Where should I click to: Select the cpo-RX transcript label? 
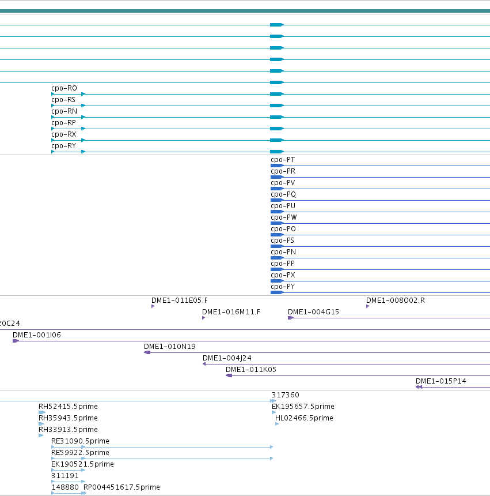[64, 134]
